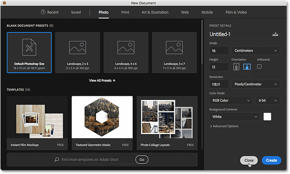This screenshot has height=174, width=290.
Task: Open the white background color swatch
Action: point(267,117)
